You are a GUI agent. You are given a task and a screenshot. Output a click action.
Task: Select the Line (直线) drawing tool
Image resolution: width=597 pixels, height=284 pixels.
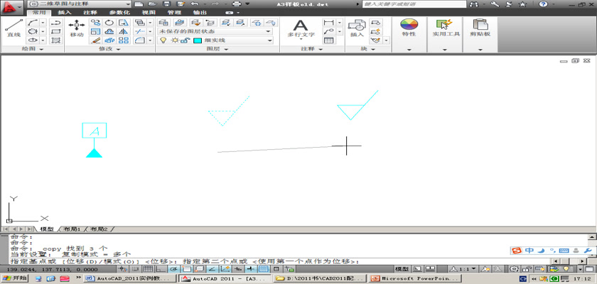click(x=14, y=28)
